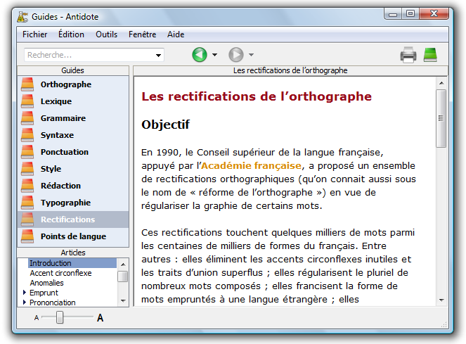Close the Guides - Antidote window
Image resolution: width=466 pixels, height=344 pixels.
coord(434,13)
